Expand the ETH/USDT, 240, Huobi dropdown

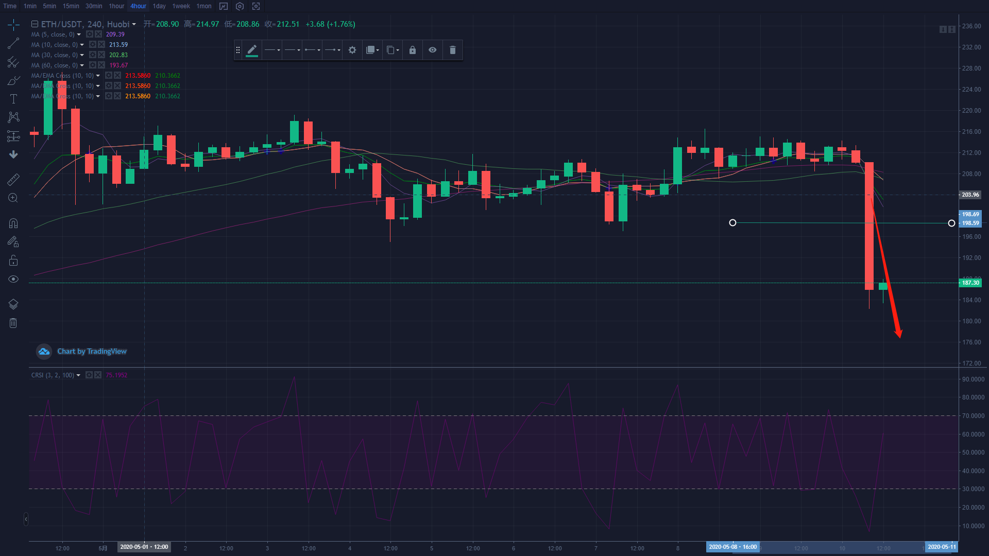[x=134, y=25]
